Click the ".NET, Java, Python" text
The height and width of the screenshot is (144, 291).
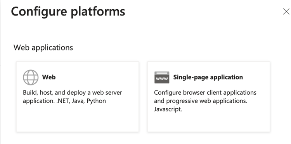pos(81,101)
